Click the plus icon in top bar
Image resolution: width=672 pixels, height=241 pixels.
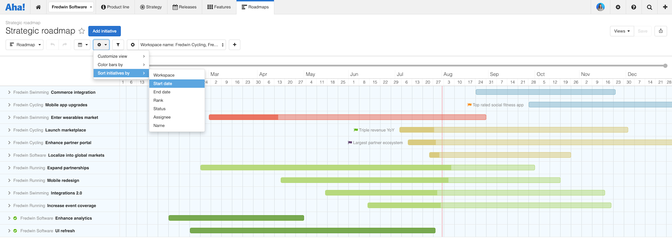665,7
